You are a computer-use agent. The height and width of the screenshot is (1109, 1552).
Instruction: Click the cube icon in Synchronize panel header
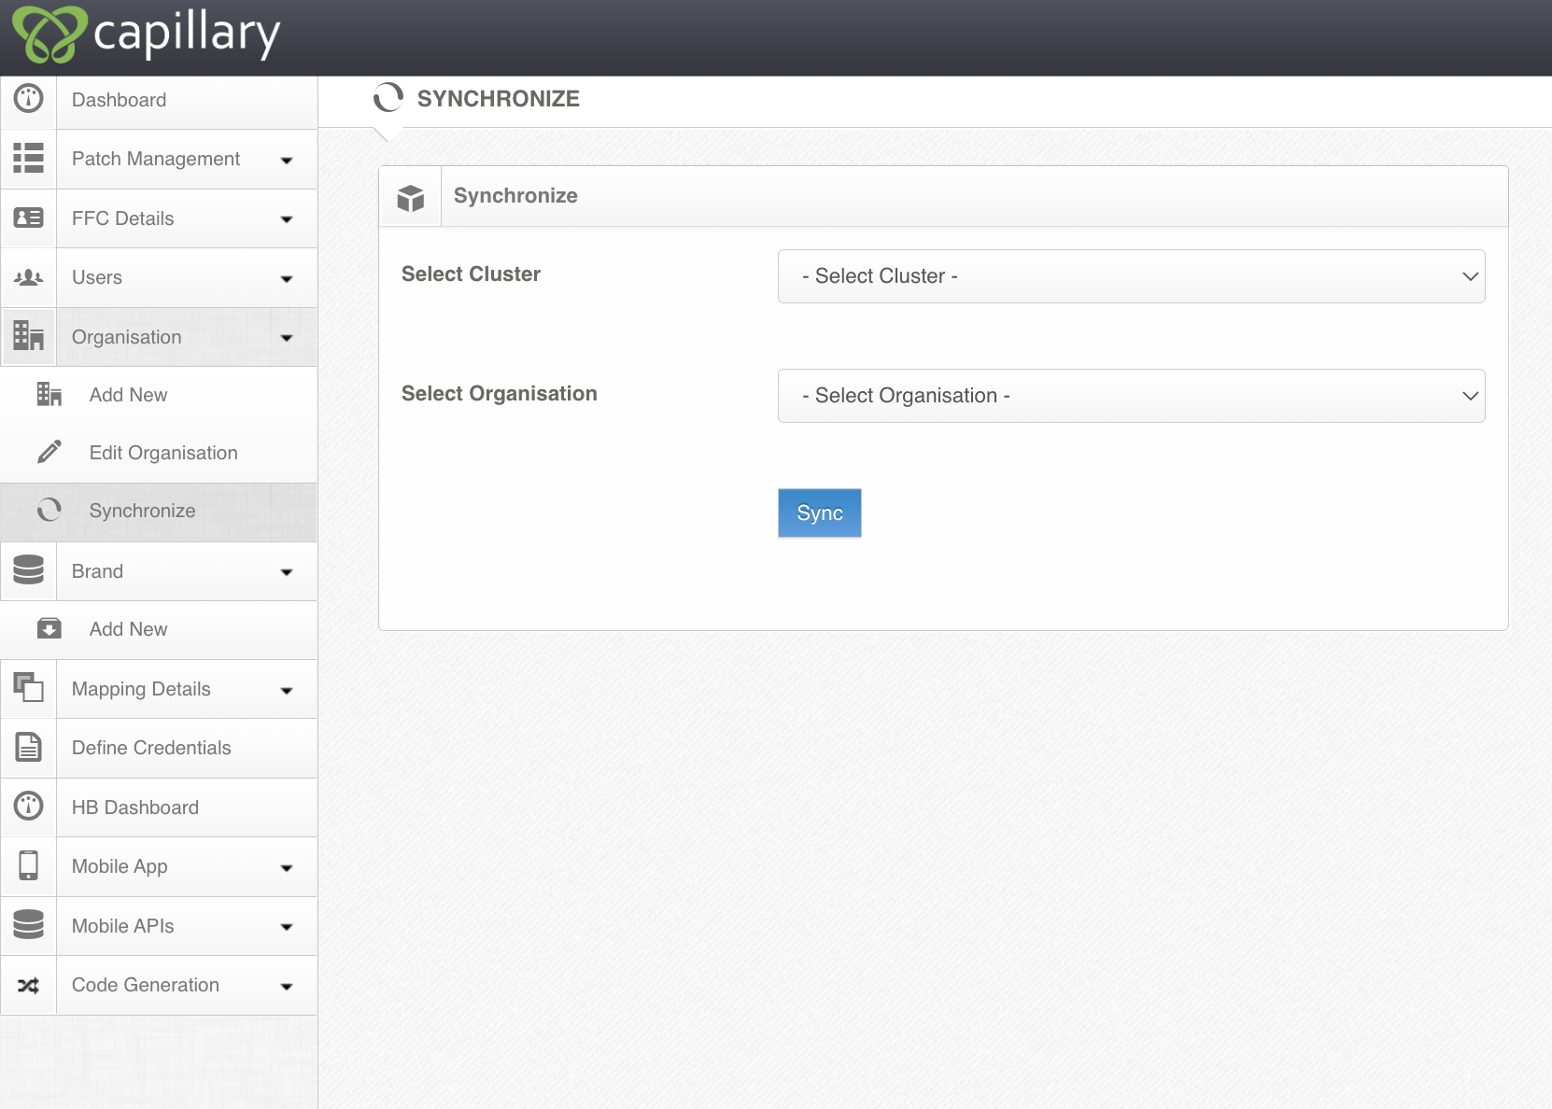pyautogui.click(x=411, y=197)
